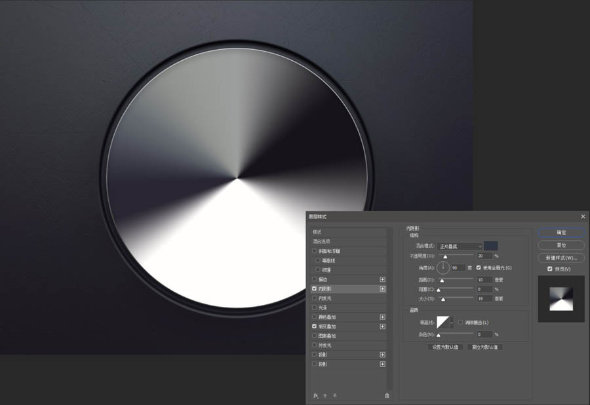Click plus icon beside 渐变叠加
Viewport: 590px width, 405px height.
[x=382, y=326]
